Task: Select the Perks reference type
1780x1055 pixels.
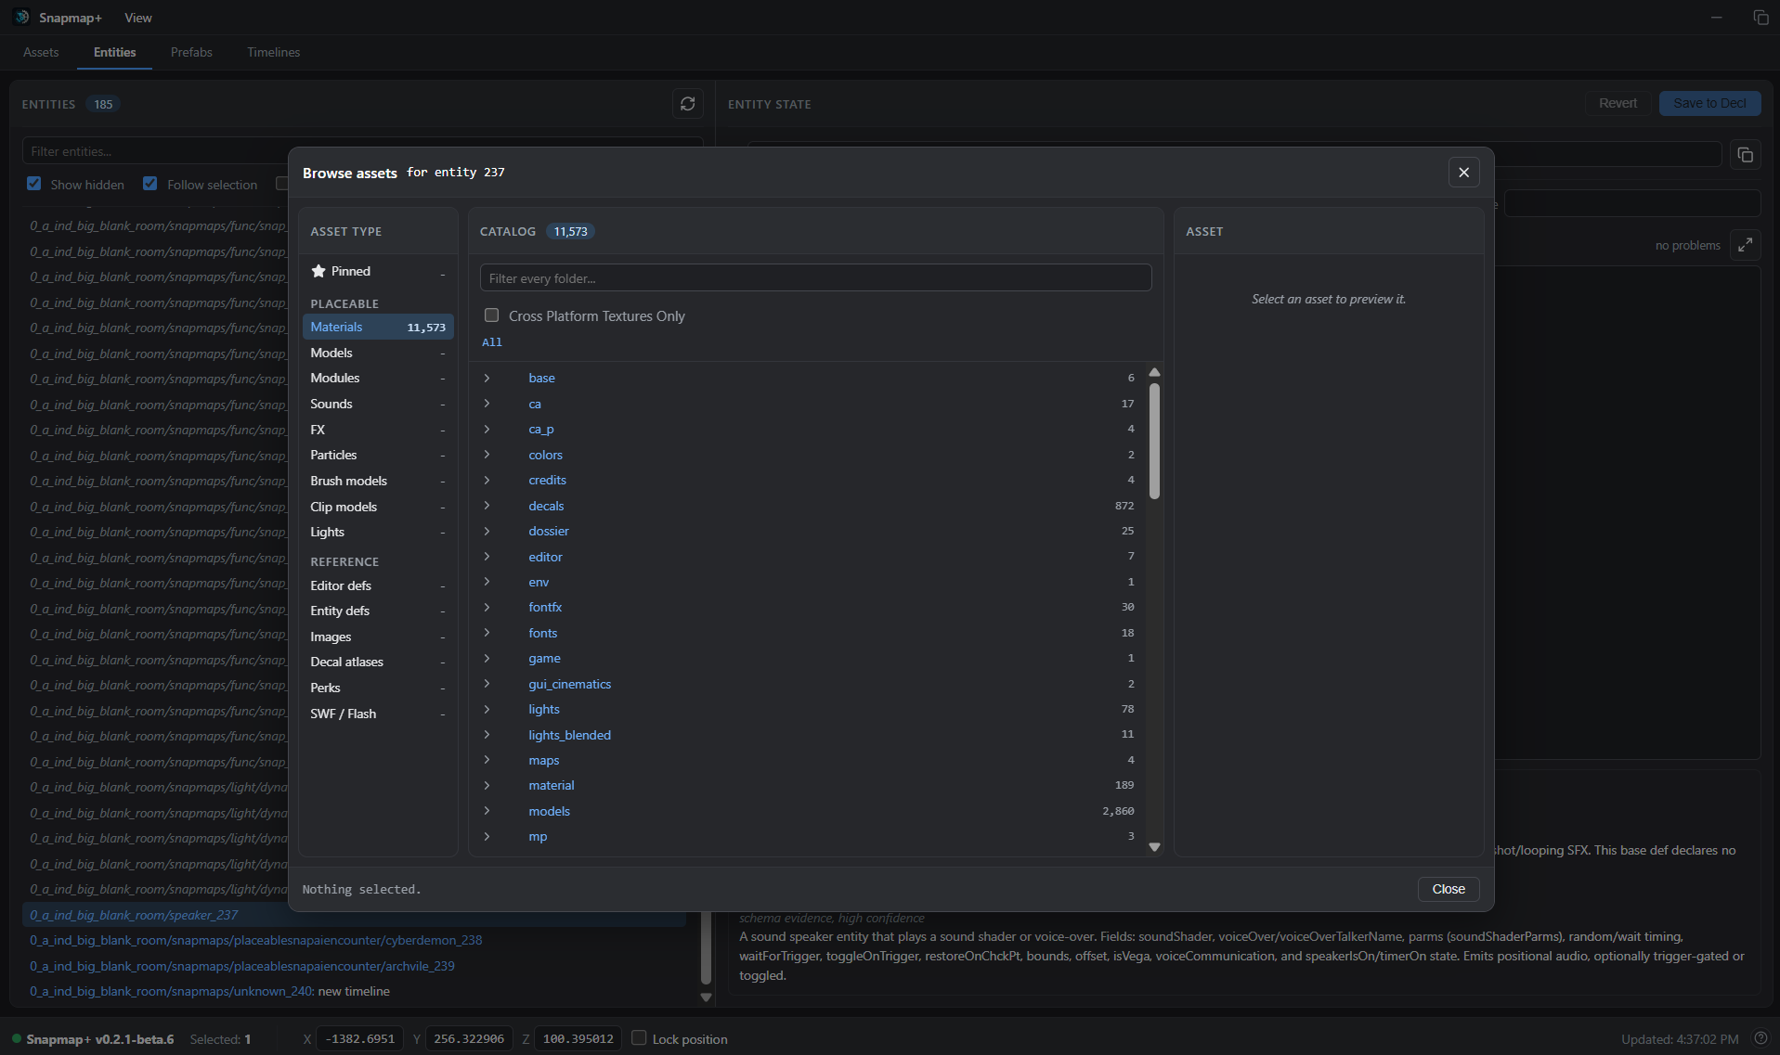Action: (x=378, y=688)
